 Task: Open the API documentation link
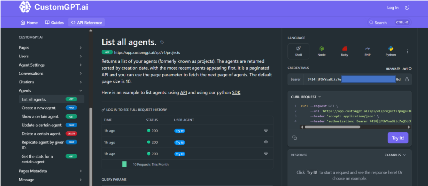[184, 92]
